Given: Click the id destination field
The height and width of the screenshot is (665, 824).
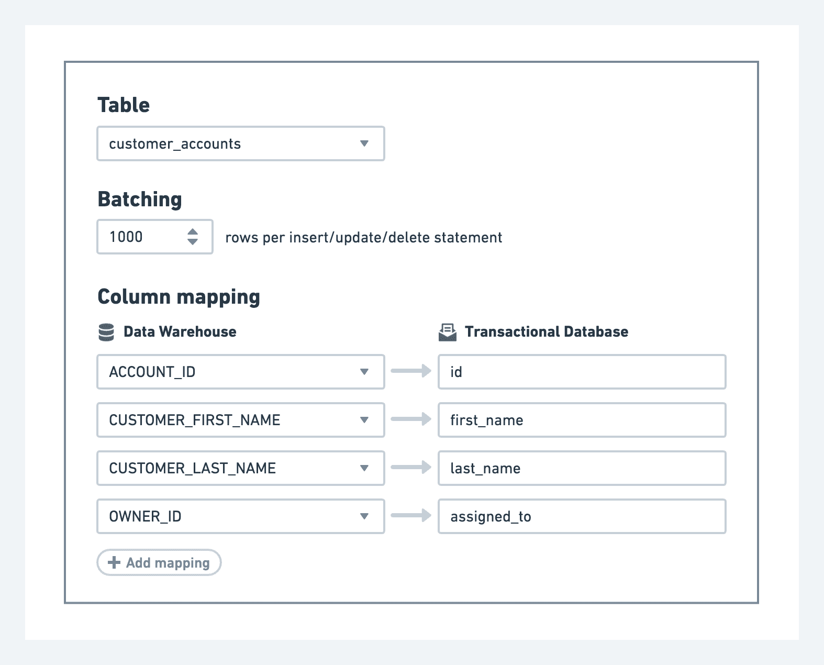Looking at the screenshot, I should point(582,372).
